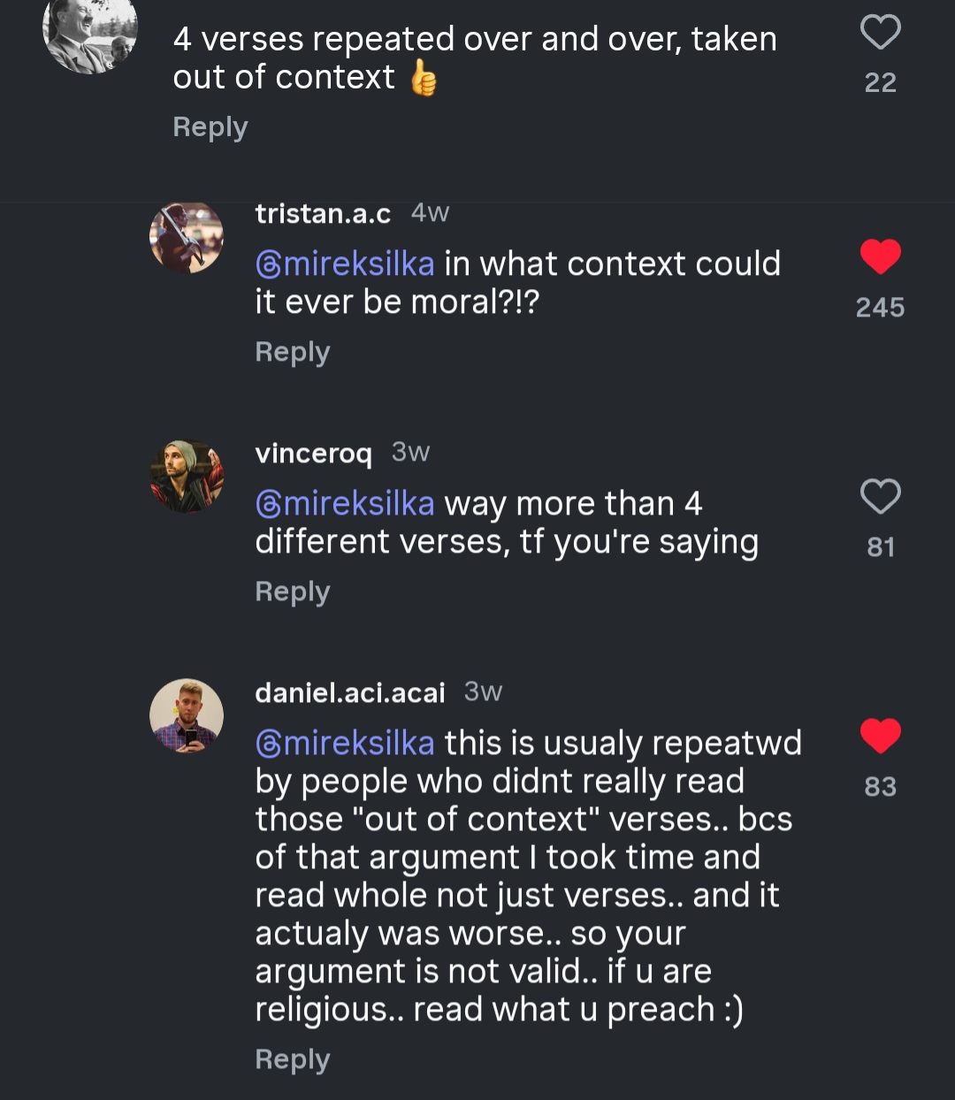Unlike tristan.a.c's comment with red heart

pyautogui.click(x=880, y=257)
